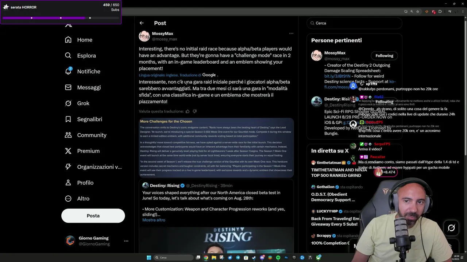Screen dimensions: 467x262
Task: Open the orange diamond browser extension
Action: (427, 11)
